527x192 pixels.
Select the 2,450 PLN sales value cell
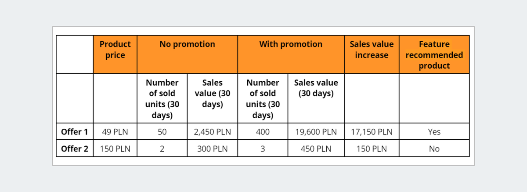click(x=213, y=132)
